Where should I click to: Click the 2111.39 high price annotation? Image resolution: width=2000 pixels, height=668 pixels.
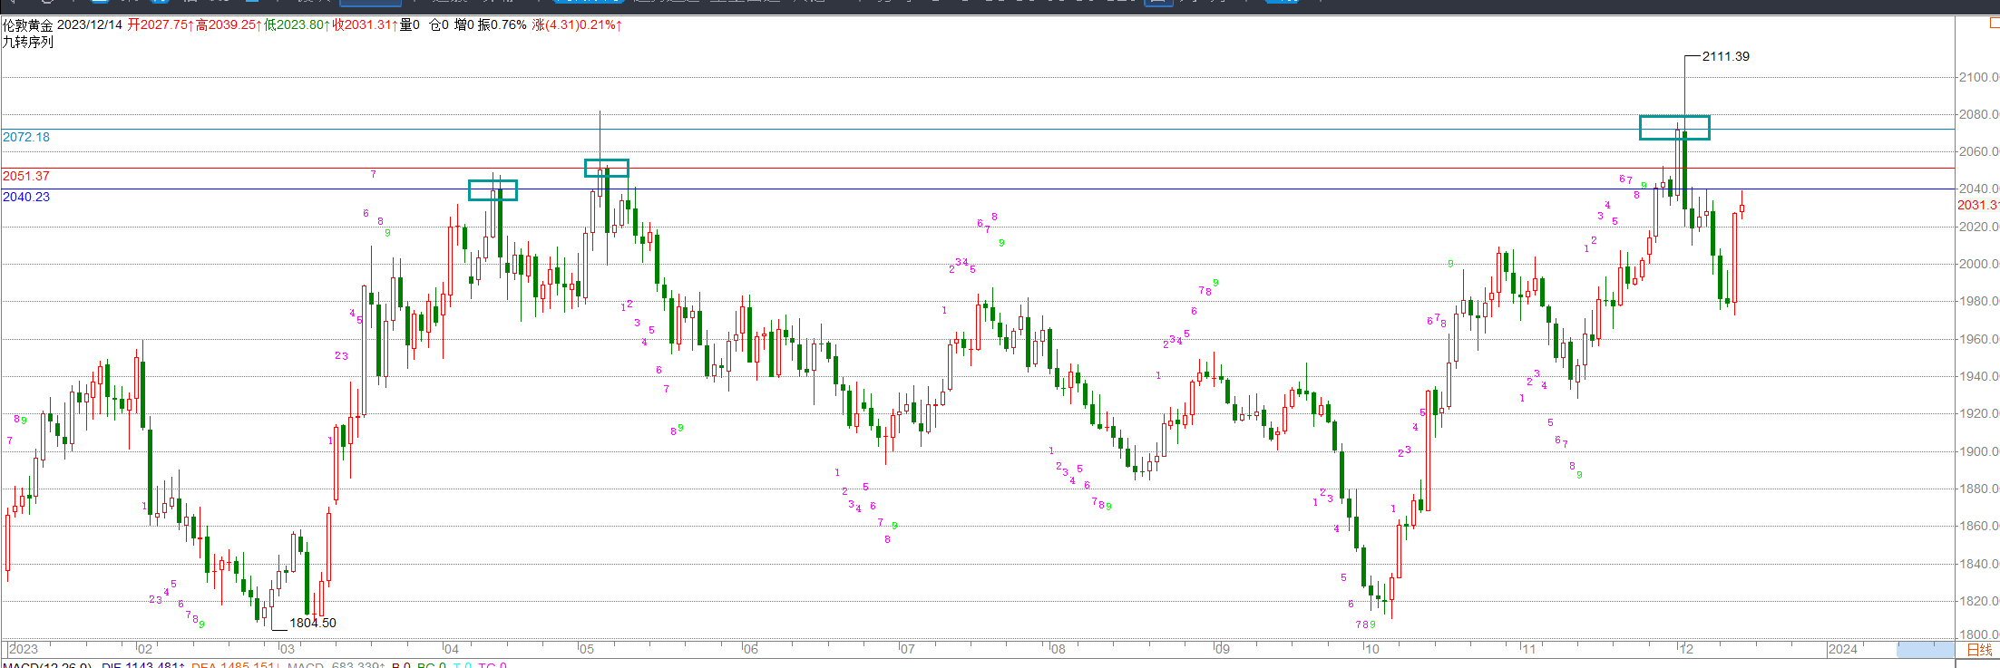[x=1725, y=56]
